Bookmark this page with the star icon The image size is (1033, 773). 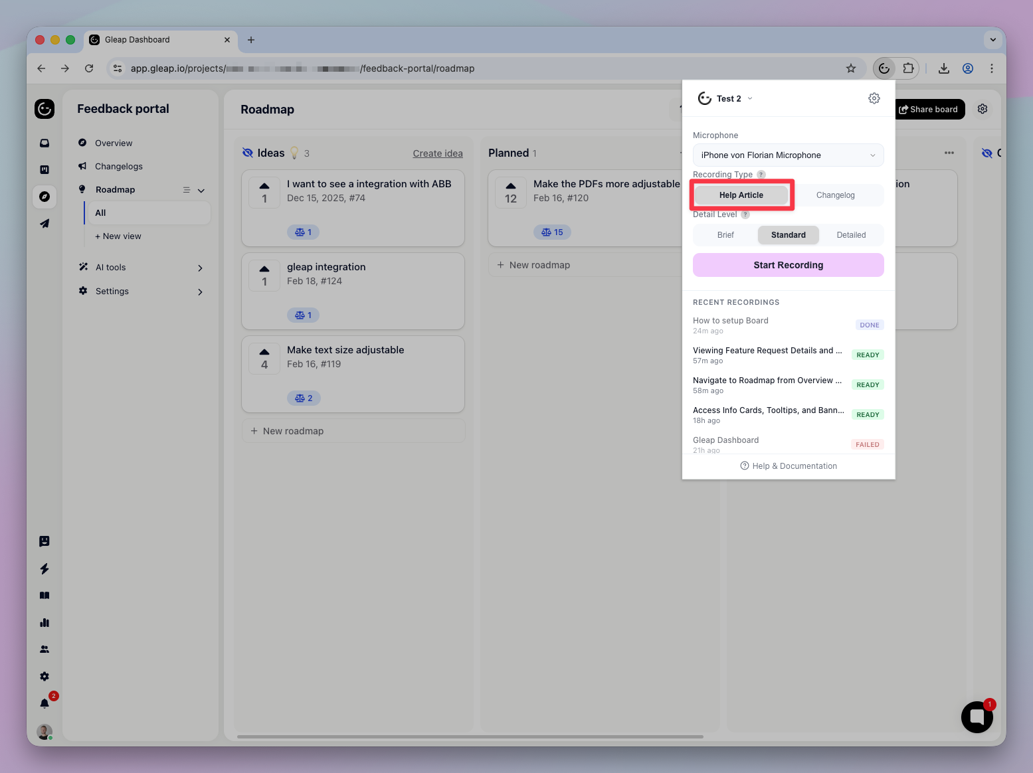[851, 68]
